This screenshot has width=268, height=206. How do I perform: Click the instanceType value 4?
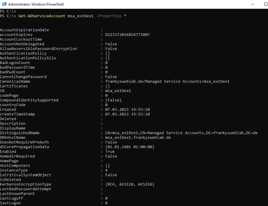(106, 170)
